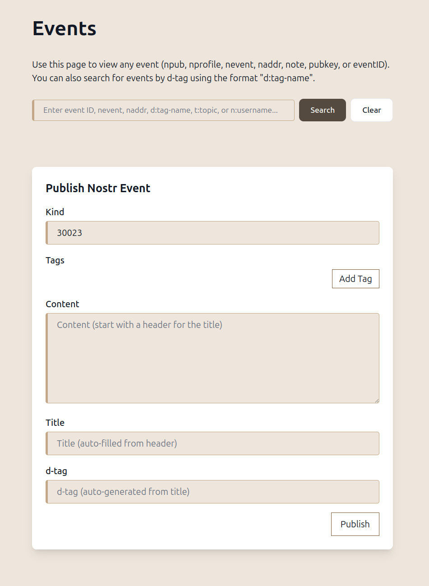Image resolution: width=429 pixels, height=586 pixels.
Task: Focus the d-tag auto-generated input field
Action: click(x=212, y=492)
